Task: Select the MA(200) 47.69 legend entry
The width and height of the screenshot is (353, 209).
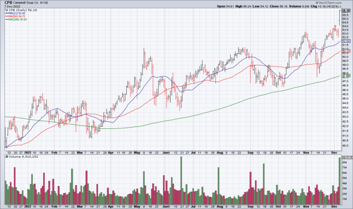Action: coord(17,20)
